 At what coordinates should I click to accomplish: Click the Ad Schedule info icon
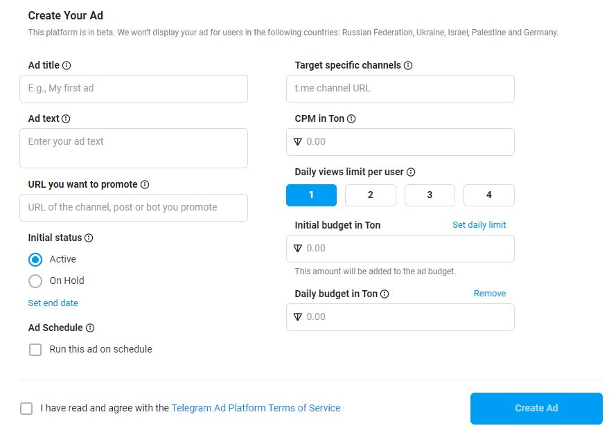(90, 328)
